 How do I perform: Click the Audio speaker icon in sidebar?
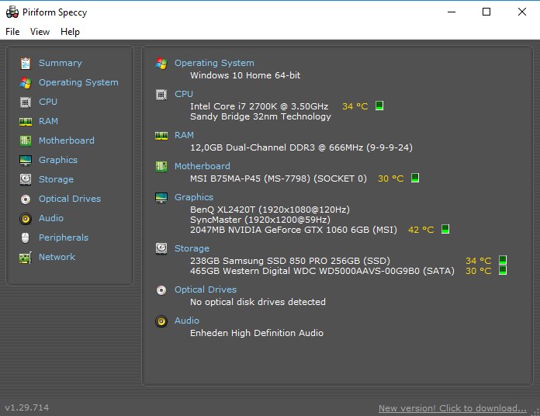tap(26, 218)
